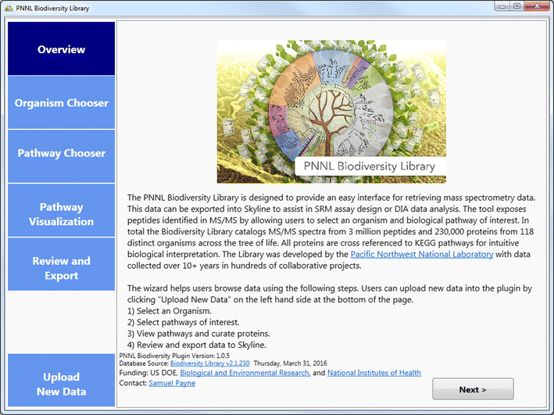Click the date 'Thursday, March 31, 2016'
Viewport: 554px width, 415px height.
click(x=291, y=363)
